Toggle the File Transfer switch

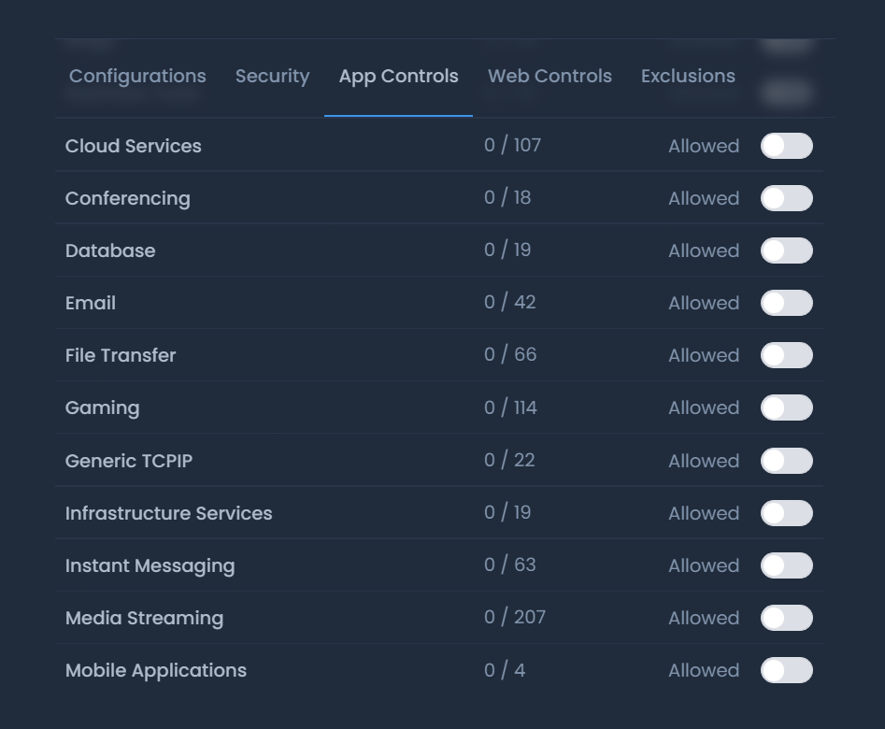786,355
